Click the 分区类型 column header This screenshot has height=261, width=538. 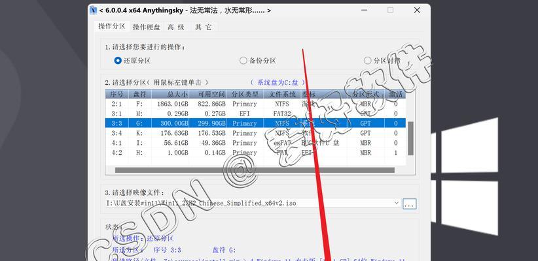click(x=245, y=94)
